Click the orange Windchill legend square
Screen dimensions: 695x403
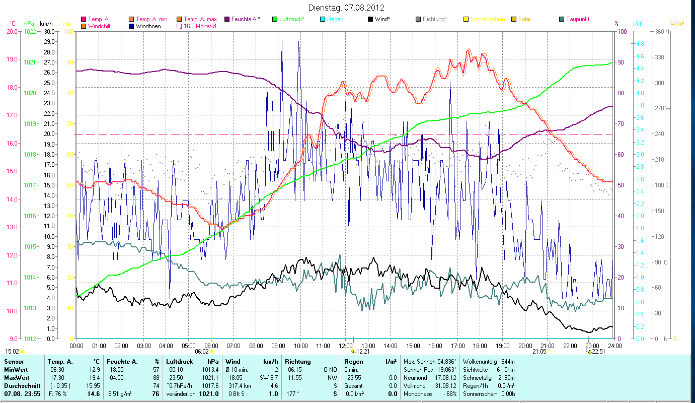(x=84, y=26)
